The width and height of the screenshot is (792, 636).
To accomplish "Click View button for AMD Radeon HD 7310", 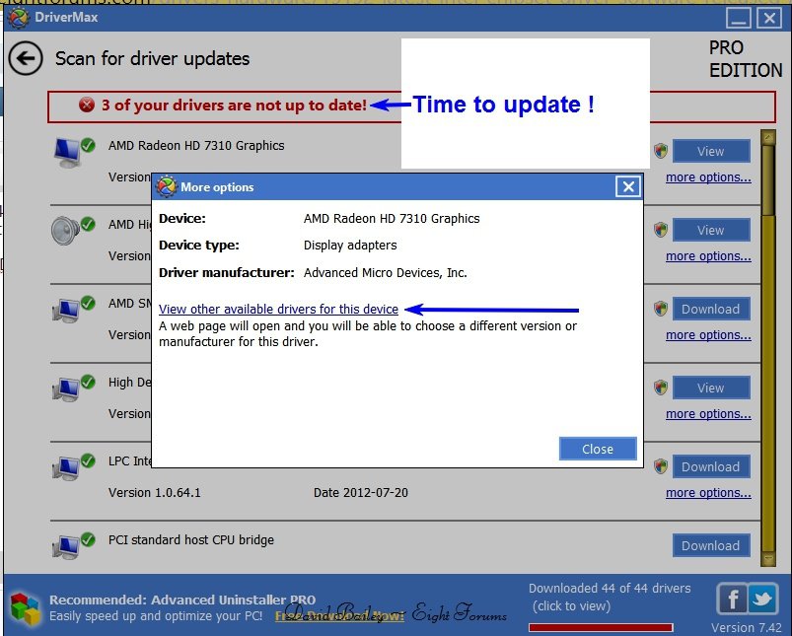I will point(710,151).
